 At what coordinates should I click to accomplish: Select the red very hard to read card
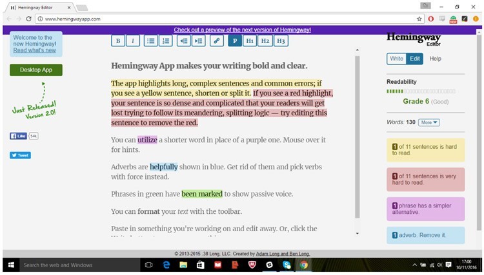click(x=426, y=180)
